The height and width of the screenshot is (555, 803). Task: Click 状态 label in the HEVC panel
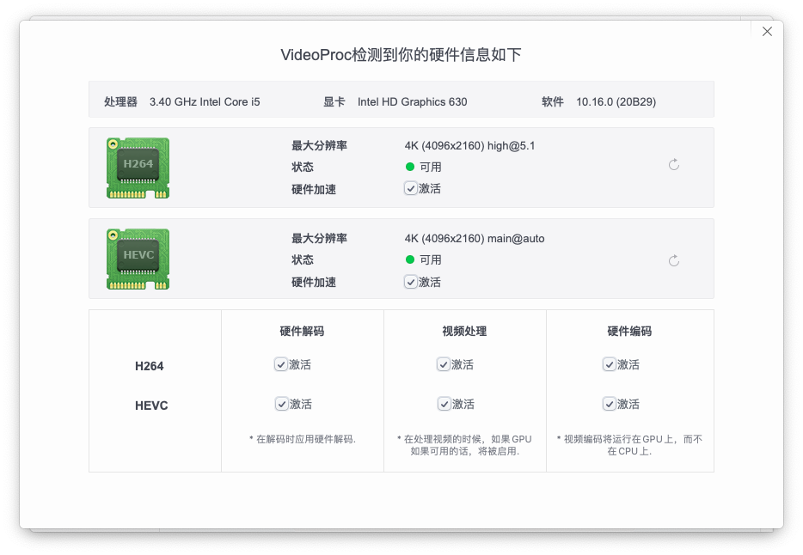[302, 259]
